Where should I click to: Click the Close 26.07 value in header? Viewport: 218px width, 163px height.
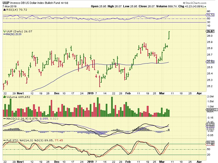click(147, 6)
